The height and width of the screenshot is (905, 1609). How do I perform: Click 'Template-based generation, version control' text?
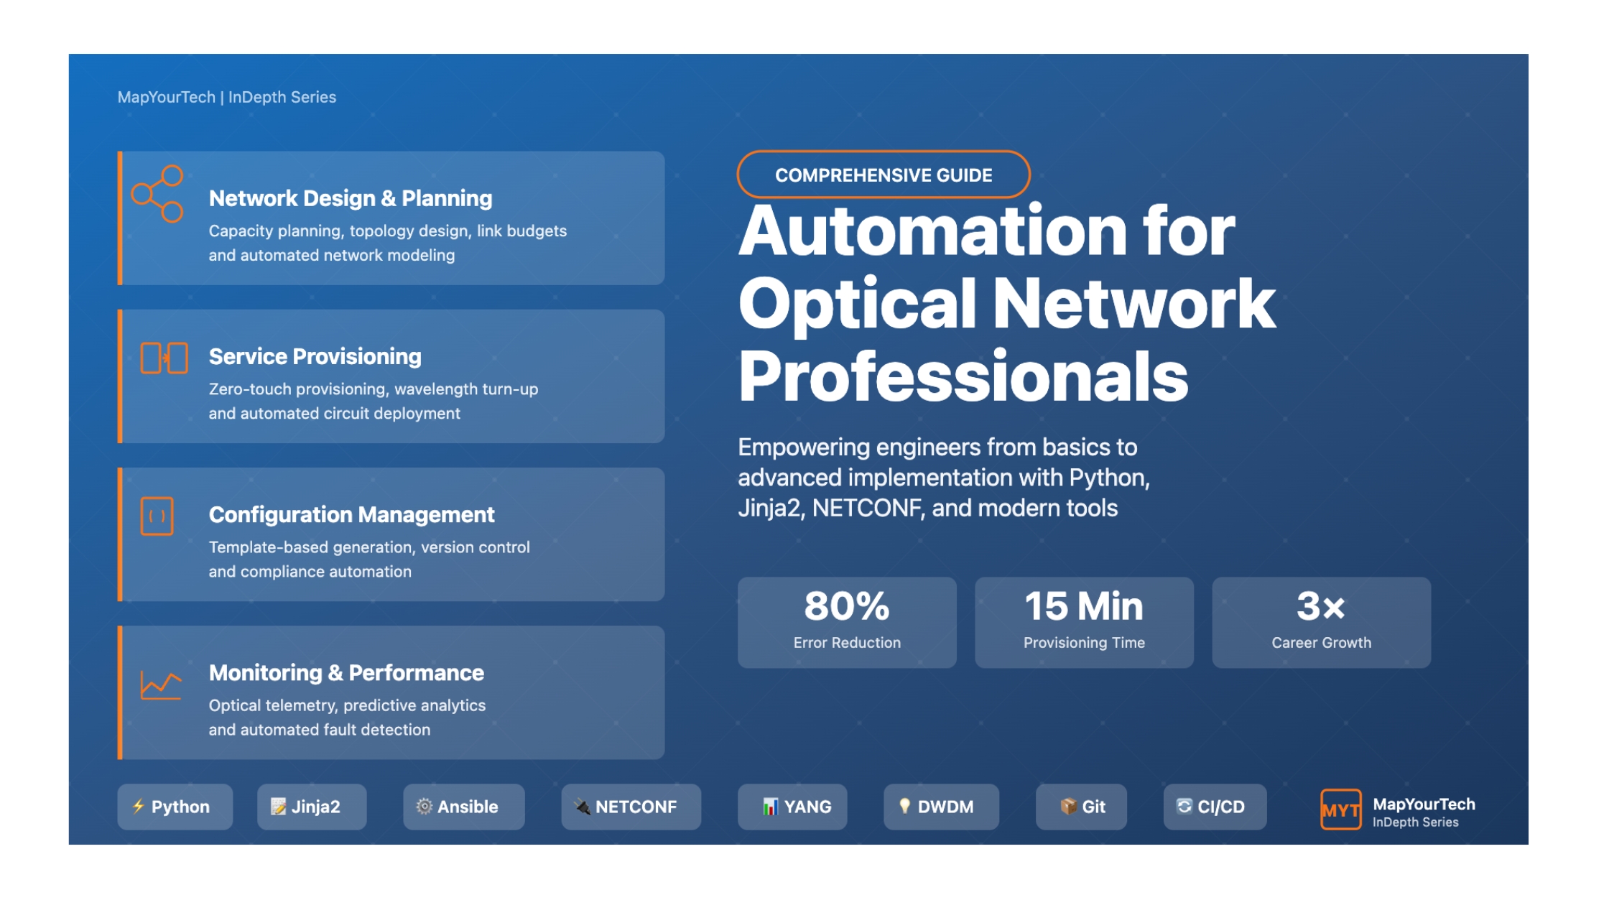369,547
